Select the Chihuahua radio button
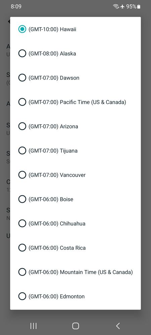This screenshot has height=335, width=151. coord(22,223)
